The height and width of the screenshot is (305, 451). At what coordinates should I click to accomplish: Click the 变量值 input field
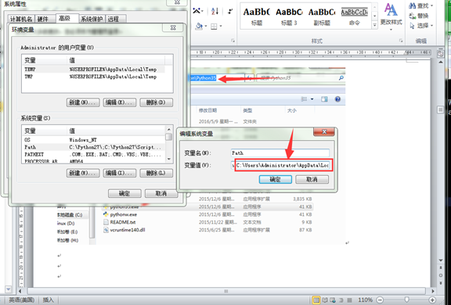tap(280, 166)
